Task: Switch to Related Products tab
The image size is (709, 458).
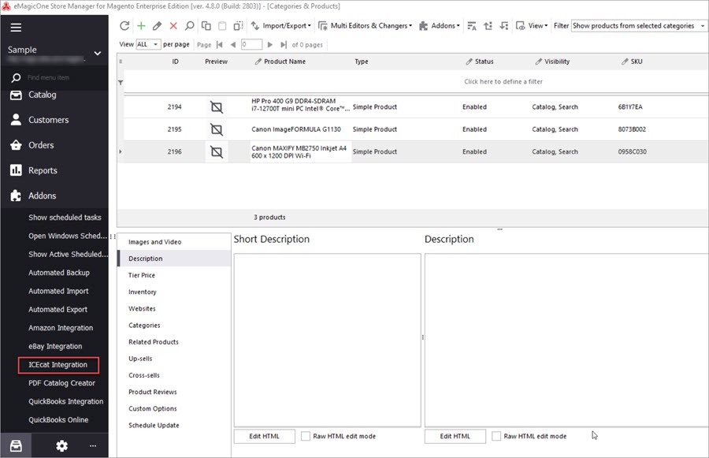Action: tap(174, 342)
